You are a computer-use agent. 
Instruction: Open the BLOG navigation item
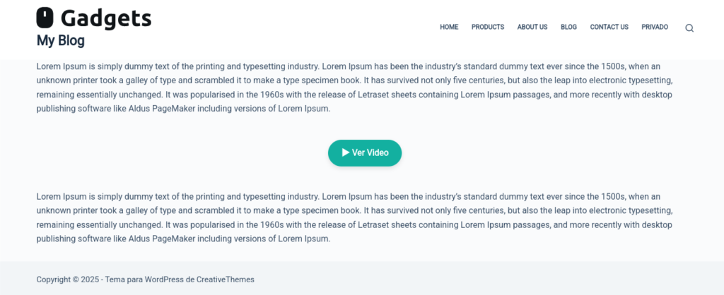[568, 28]
